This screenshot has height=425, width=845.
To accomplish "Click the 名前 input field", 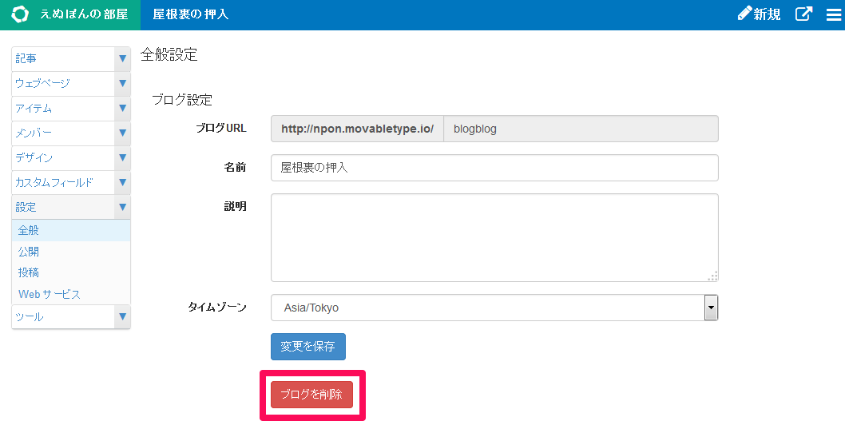I will coord(494,168).
